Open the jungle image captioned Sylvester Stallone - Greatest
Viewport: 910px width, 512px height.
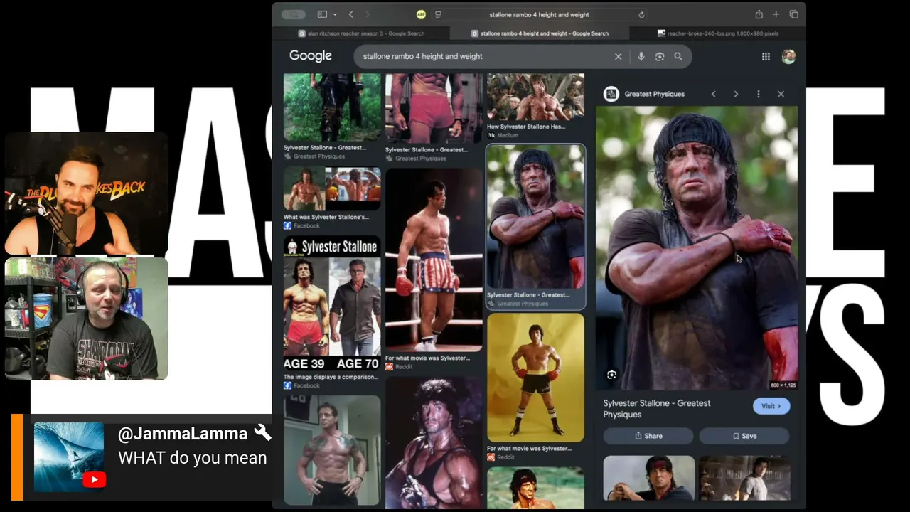point(332,107)
